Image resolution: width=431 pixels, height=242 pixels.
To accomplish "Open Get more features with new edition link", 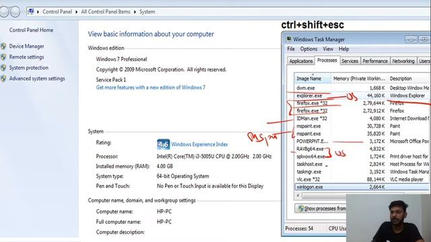I will point(151,87).
